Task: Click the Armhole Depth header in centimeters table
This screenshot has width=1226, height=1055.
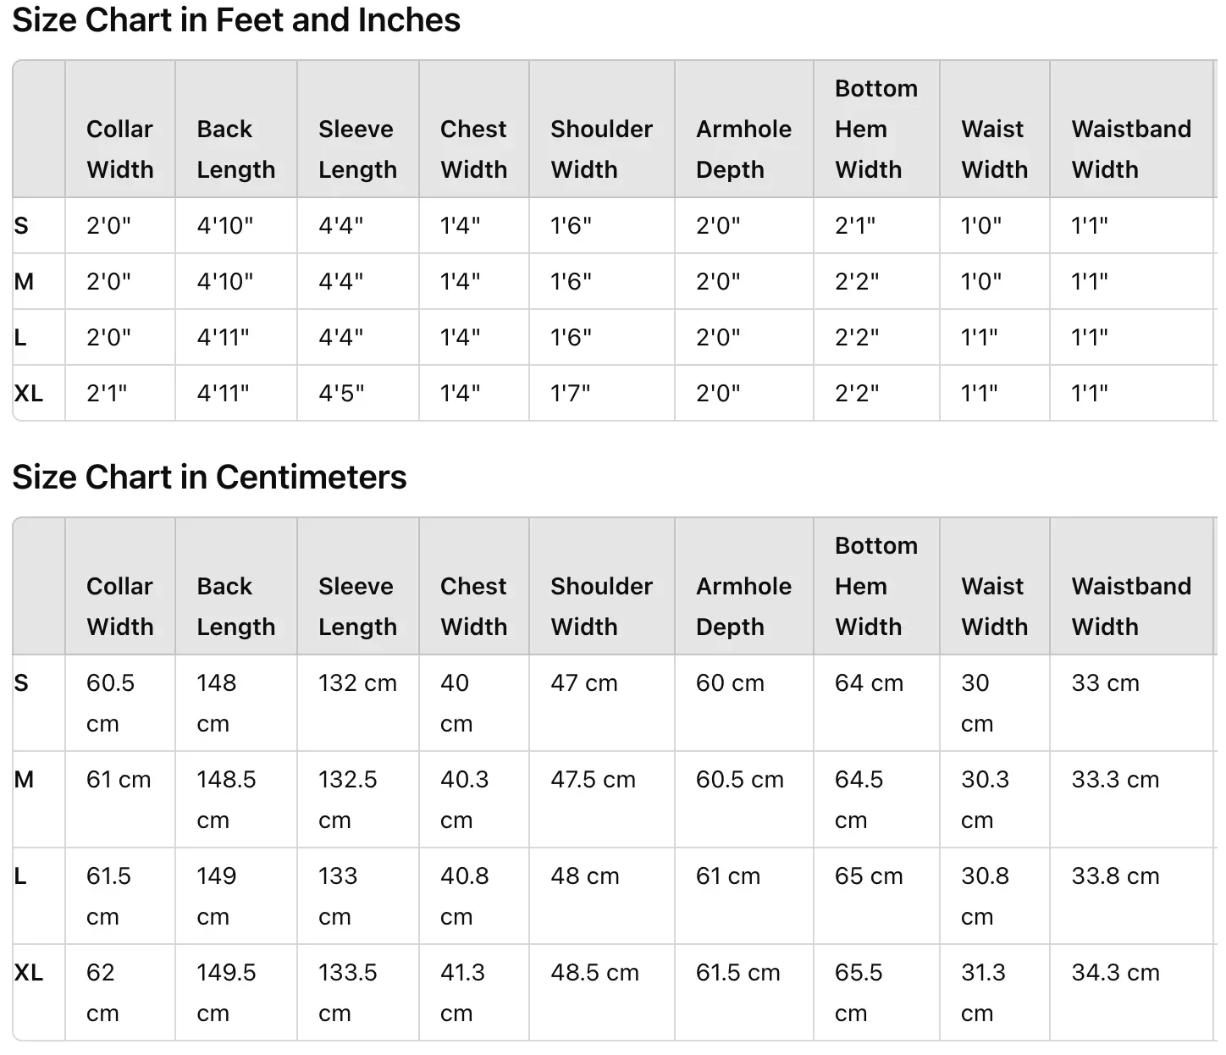Action: click(x=744, y=606)
